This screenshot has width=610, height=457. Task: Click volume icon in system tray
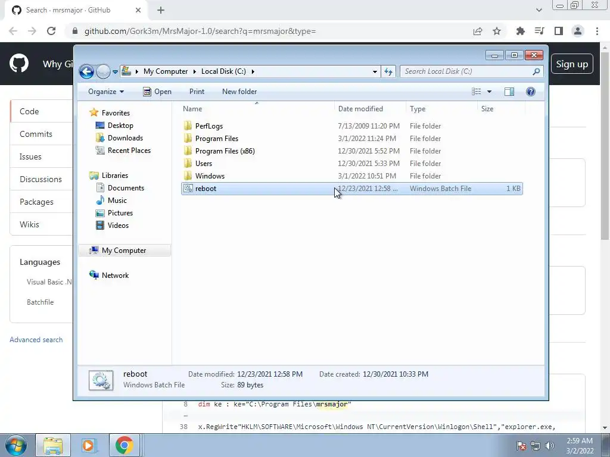[x=550, y=446]
